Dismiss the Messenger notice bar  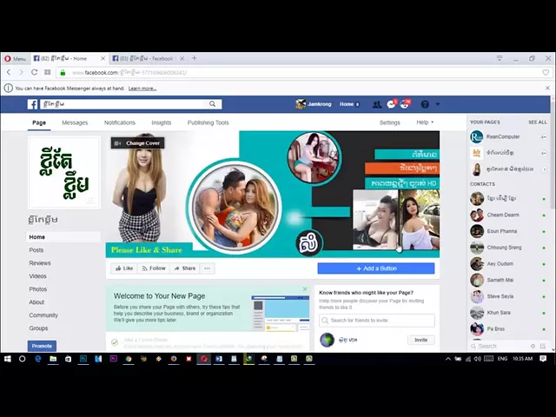547,88
